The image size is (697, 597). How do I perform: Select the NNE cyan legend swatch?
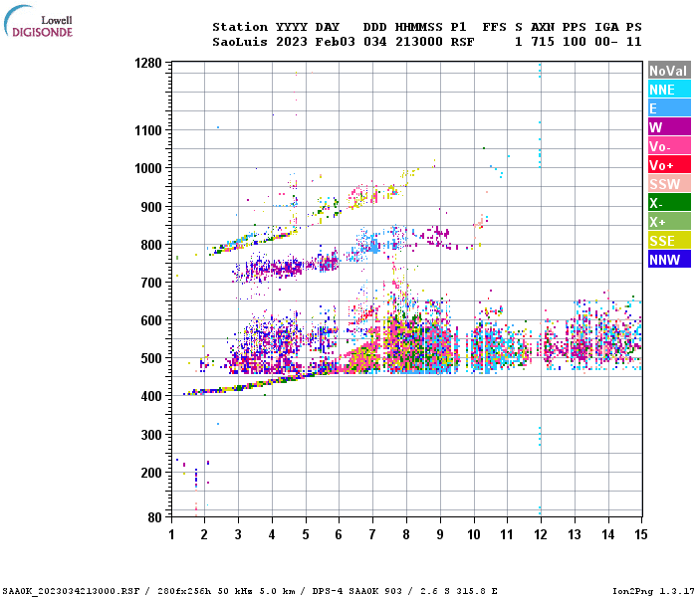click(x=669, y=90)
